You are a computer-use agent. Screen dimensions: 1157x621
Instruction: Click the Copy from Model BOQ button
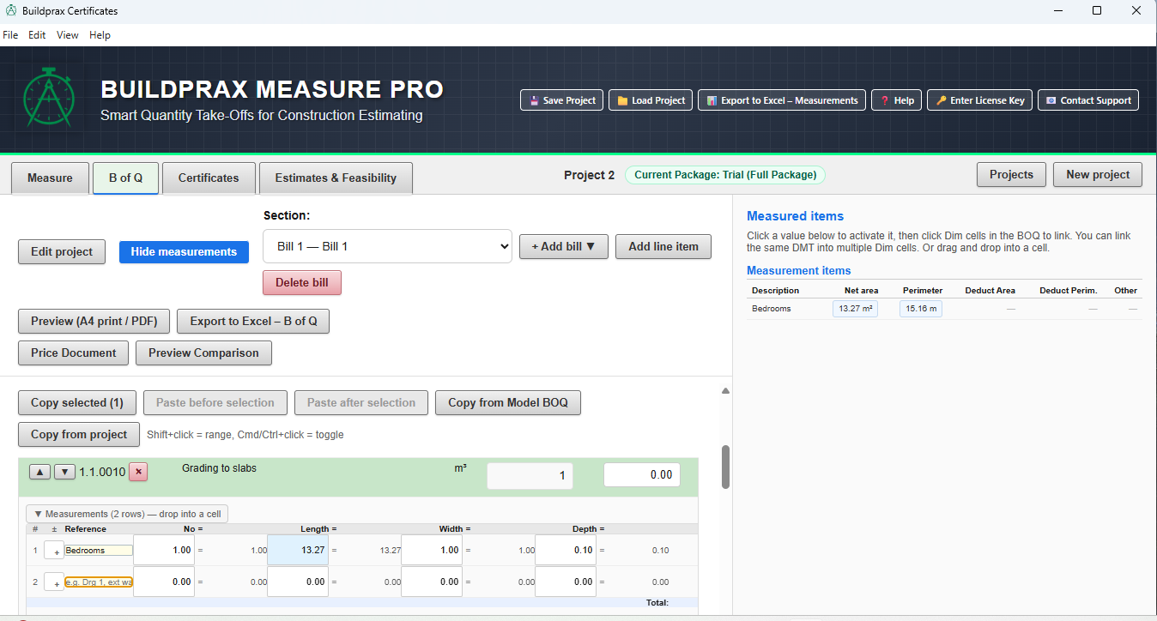tap(507, 402)
